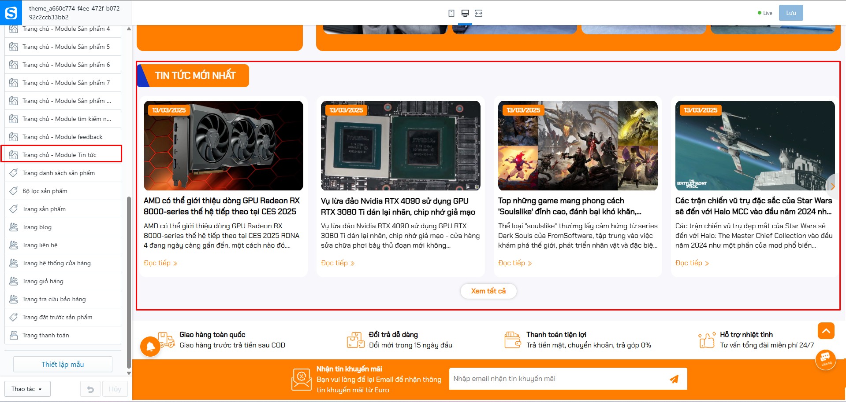This screenshot has height=402, width=846.
Task: Click the blue S logo icon
Action: point(11,13)
